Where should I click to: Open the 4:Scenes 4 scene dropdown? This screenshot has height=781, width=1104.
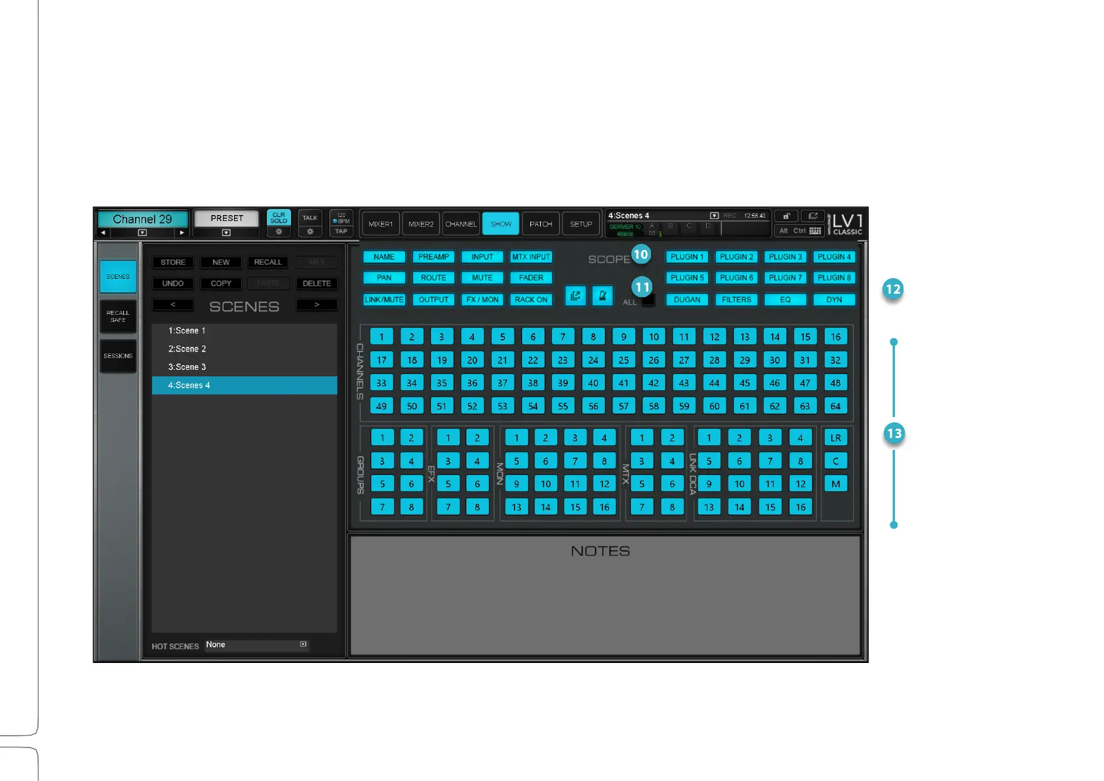715,216
